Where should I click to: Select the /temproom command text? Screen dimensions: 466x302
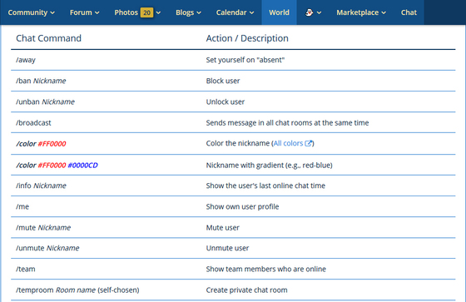(35, 290)
